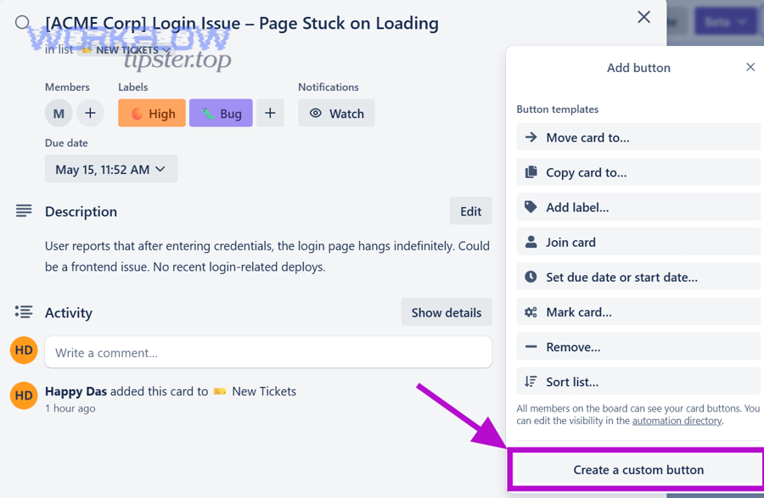Click the description text paragraph
Image resolution: width=764 pixels, height=498 pixels.
click(267, 256)
